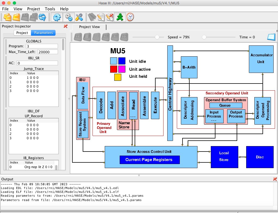Select UP_Record row with index 3
278x213 pixels.
pyautogui.click(x=33, y=138)
